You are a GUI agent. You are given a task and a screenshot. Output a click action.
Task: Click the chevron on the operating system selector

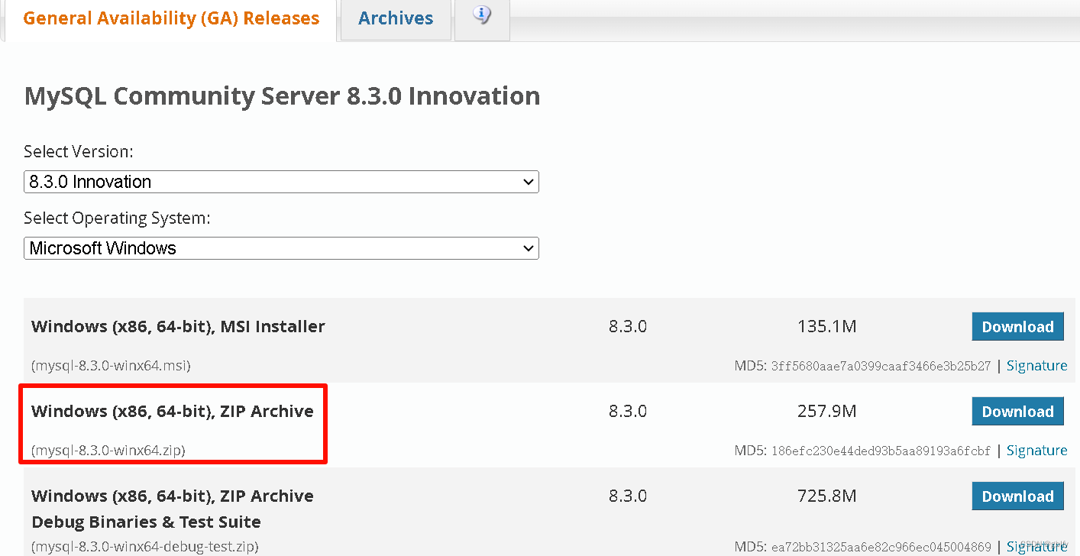tap(528, 248)
